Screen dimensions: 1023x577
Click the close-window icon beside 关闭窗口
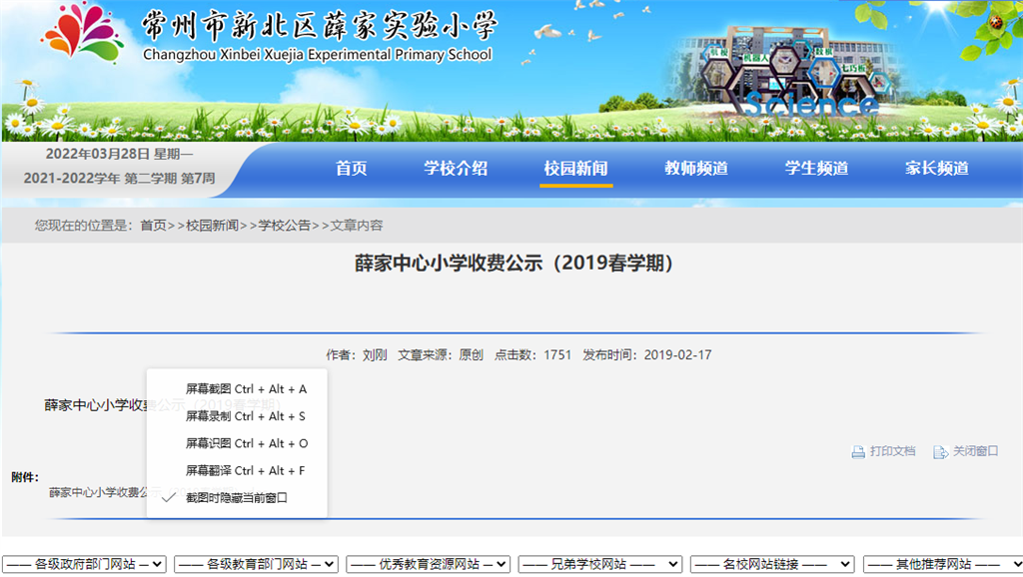pyautogui.click(x=940, y=452)
